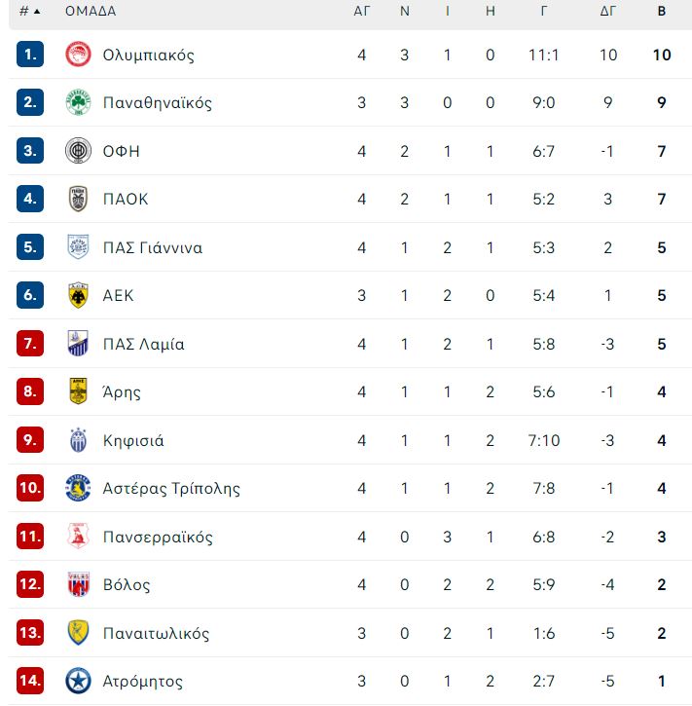
Task: Click the Βόλος club badge
Action: tap(78, 584)
